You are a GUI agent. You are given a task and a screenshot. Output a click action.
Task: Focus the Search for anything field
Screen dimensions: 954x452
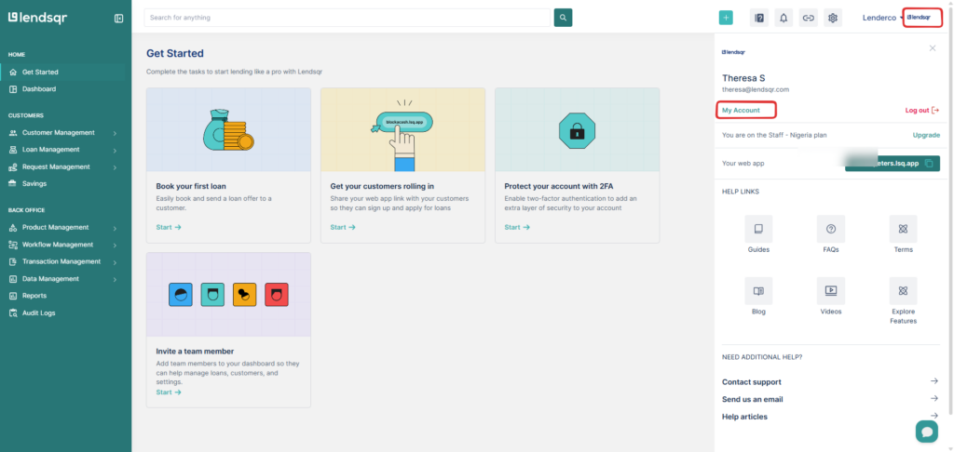[347, 18]
